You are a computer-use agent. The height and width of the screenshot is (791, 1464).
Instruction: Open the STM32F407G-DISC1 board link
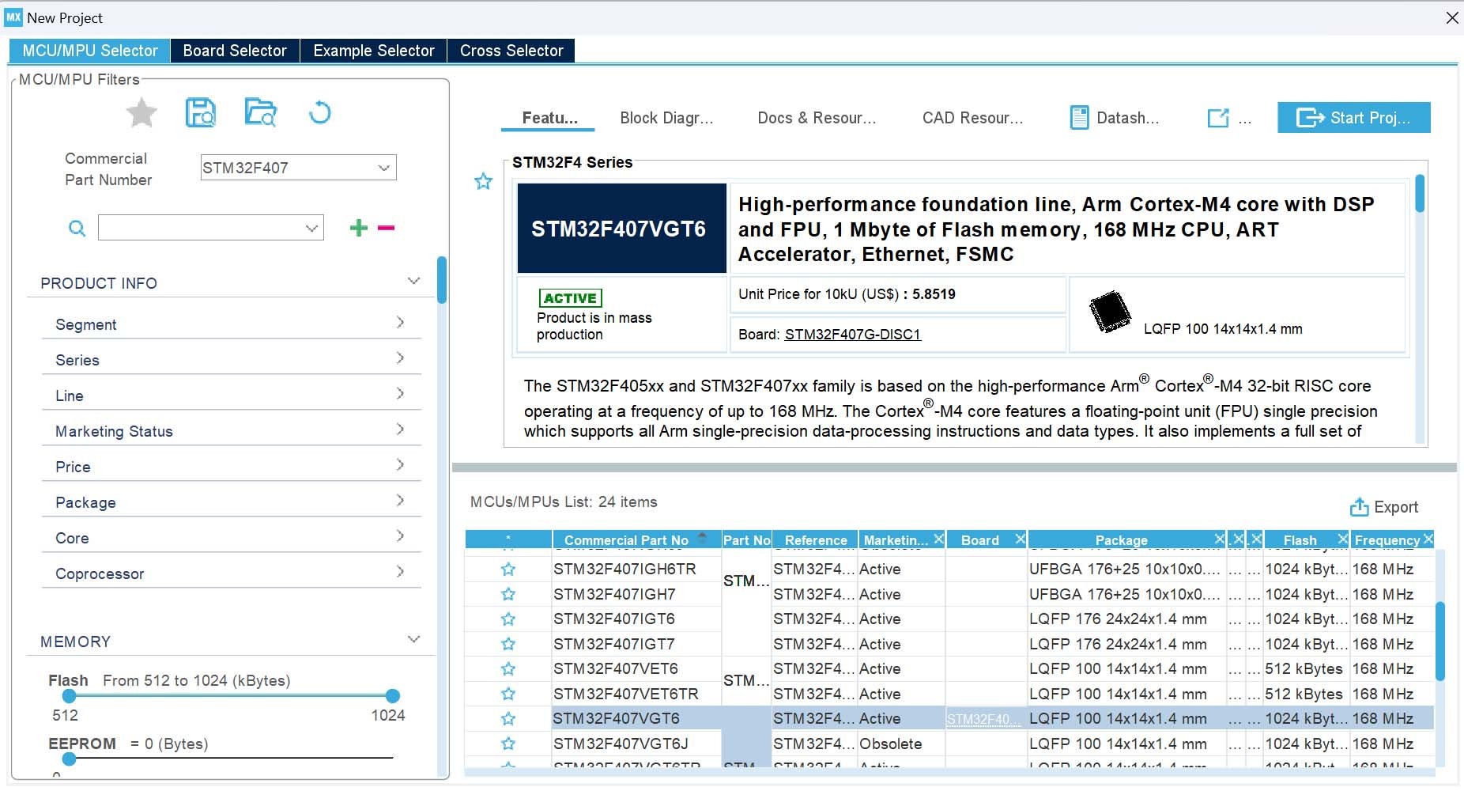[x=853, y=335]
